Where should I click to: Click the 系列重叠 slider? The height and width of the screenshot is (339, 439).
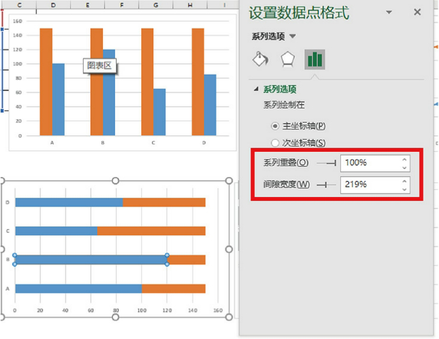[x=327, y=162]
